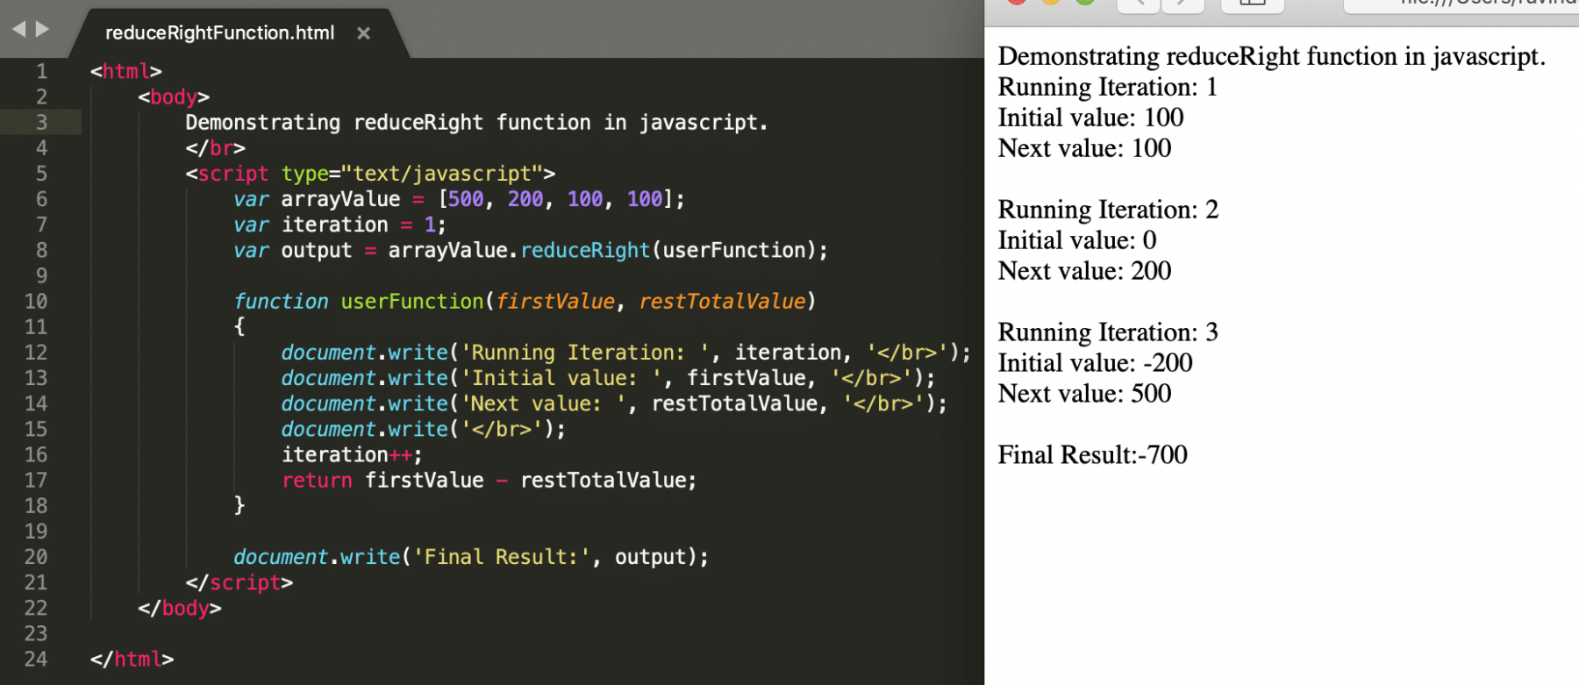This screenshot has width=1579, height=685.
Task: Click the 'var iteration = 1;' line
Action: (339, 225)
